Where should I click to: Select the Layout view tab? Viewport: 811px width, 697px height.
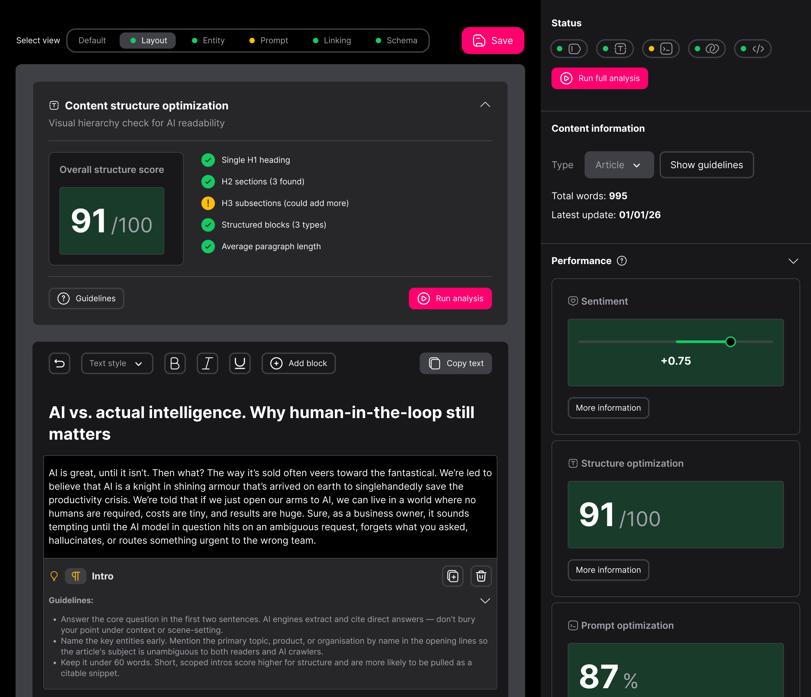tap(148, 41)
